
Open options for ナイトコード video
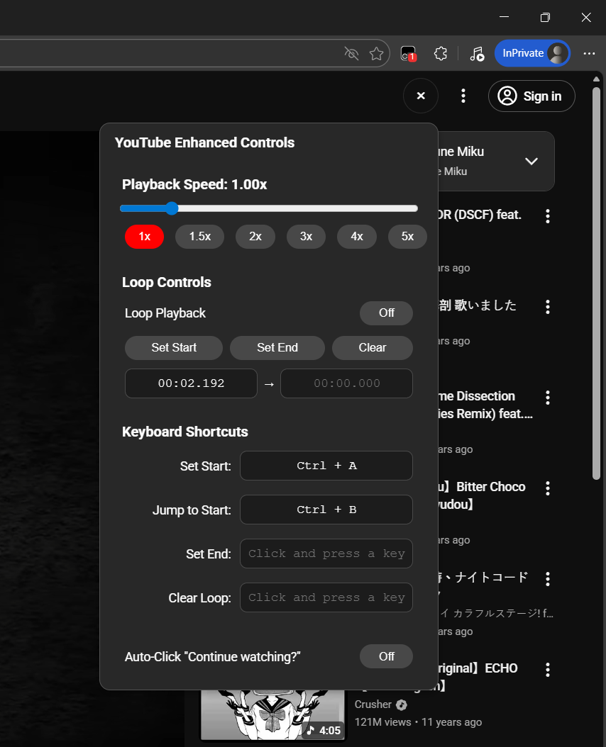[548, 579]
